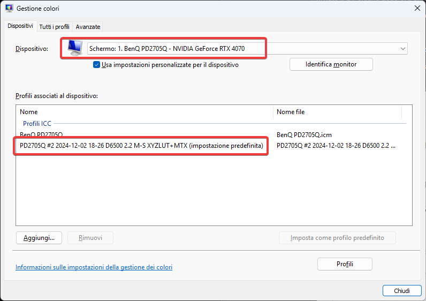Click the Gestione colori title bar icon
The image size is (426, 301).
coord(9,8)
